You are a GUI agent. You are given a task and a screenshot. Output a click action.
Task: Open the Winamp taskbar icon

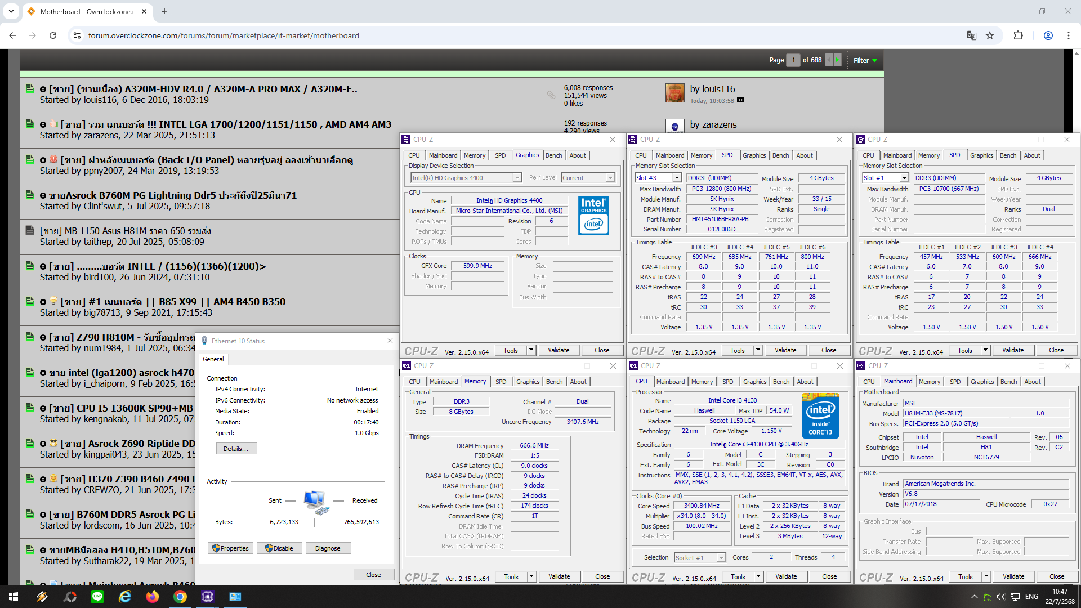click(x=42, y=597)
